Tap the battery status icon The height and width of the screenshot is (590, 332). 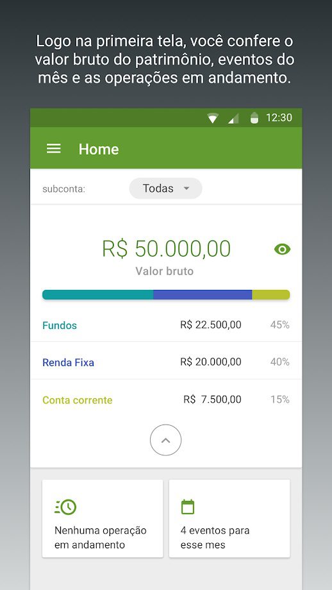point(254,118)
